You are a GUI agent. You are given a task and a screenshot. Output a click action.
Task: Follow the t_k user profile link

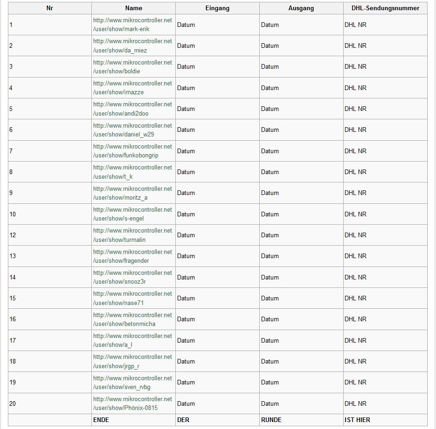[133, 172]
